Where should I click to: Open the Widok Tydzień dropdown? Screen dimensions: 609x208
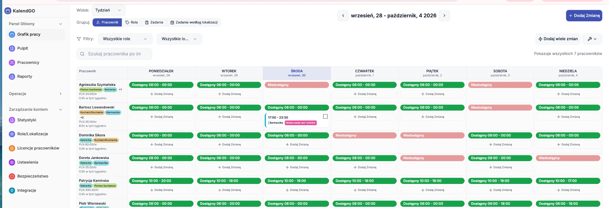pyautogui.click(x=108, y=10)
